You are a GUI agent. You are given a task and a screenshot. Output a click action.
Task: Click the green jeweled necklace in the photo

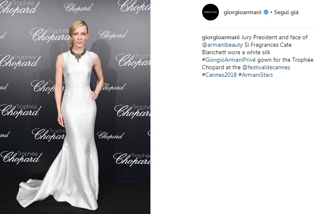78,55
